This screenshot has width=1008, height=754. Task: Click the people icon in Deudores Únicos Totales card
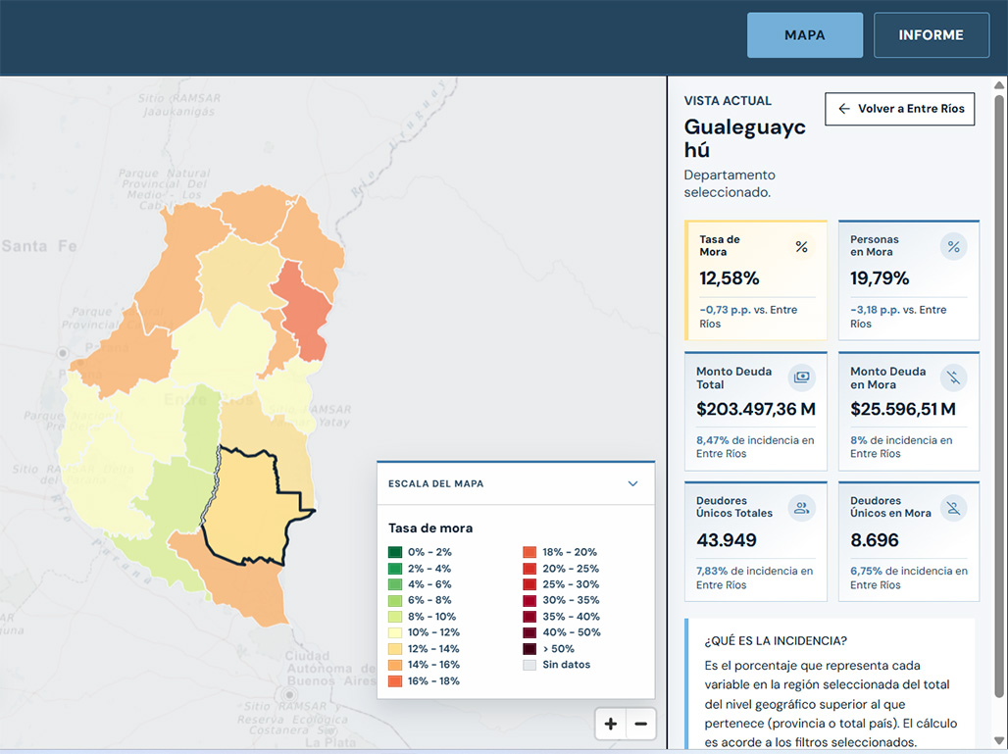[802, 508]
